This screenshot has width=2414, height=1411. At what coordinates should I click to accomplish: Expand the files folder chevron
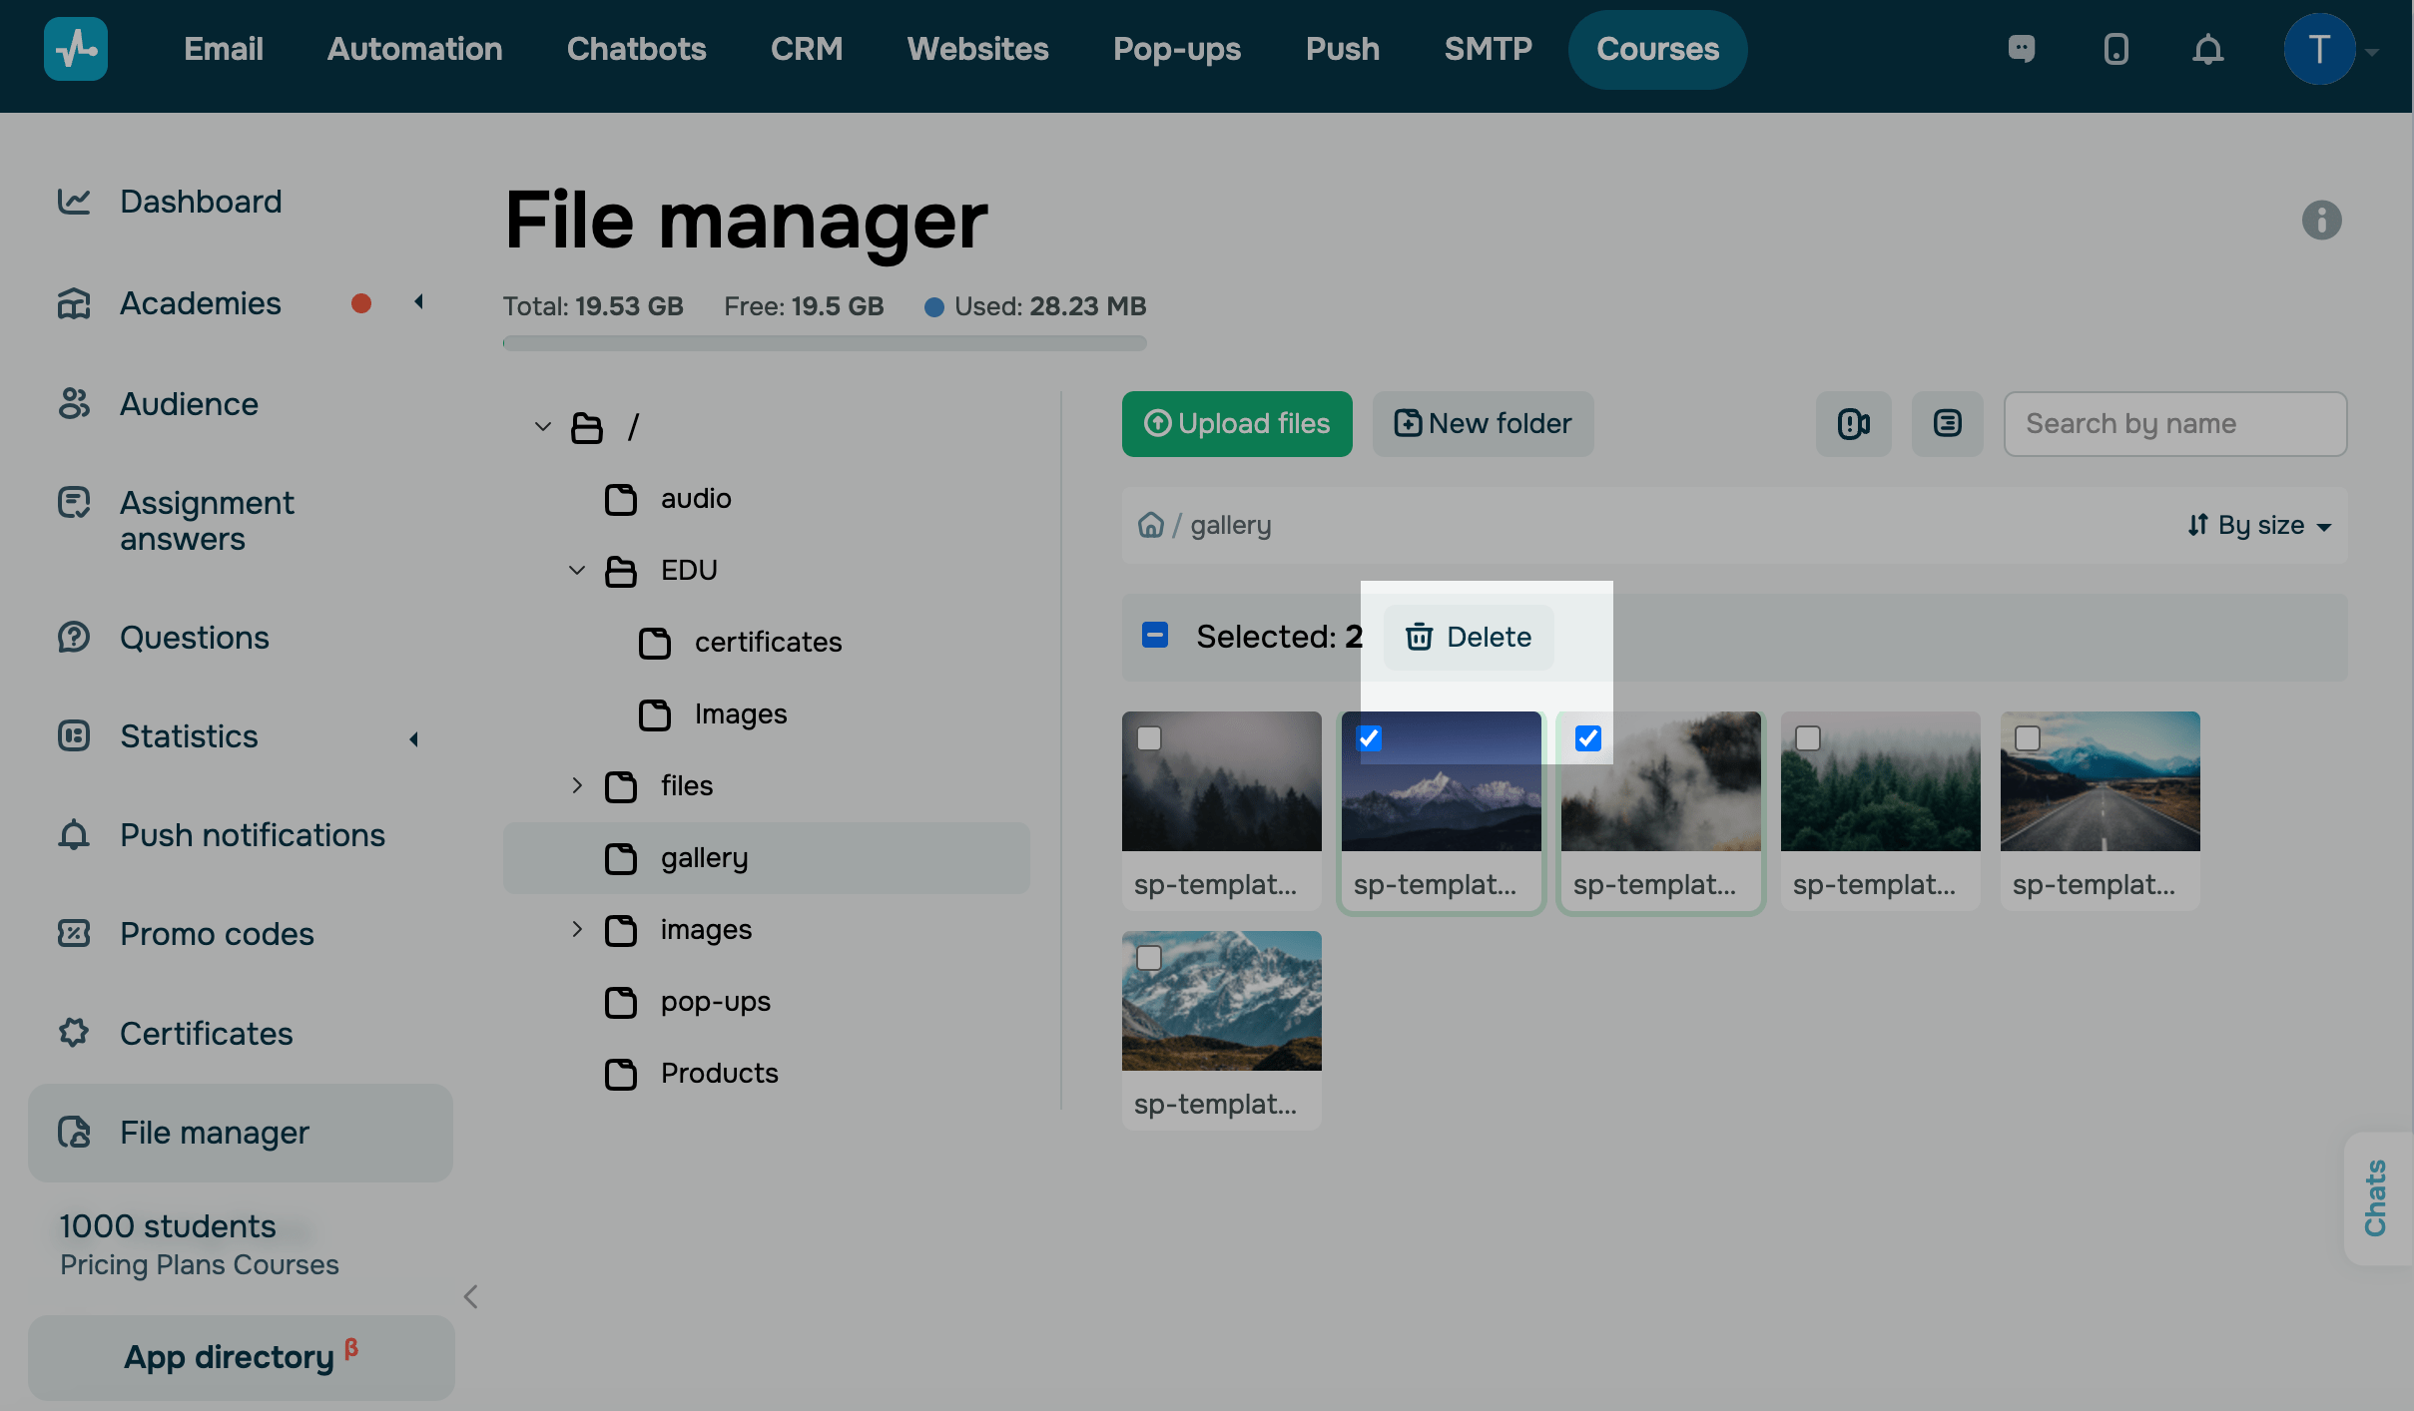click(x=577, y=785)
